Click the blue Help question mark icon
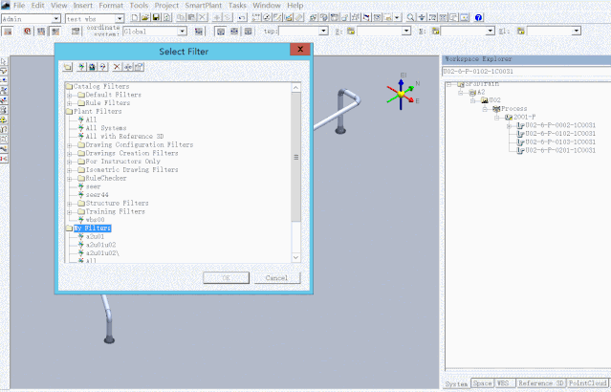This screenshot has height=392, width=611. (x=478, y=17)
